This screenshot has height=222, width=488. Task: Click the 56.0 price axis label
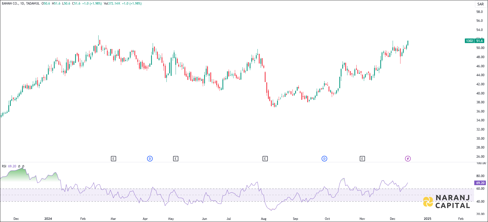[x=480, y=21]
